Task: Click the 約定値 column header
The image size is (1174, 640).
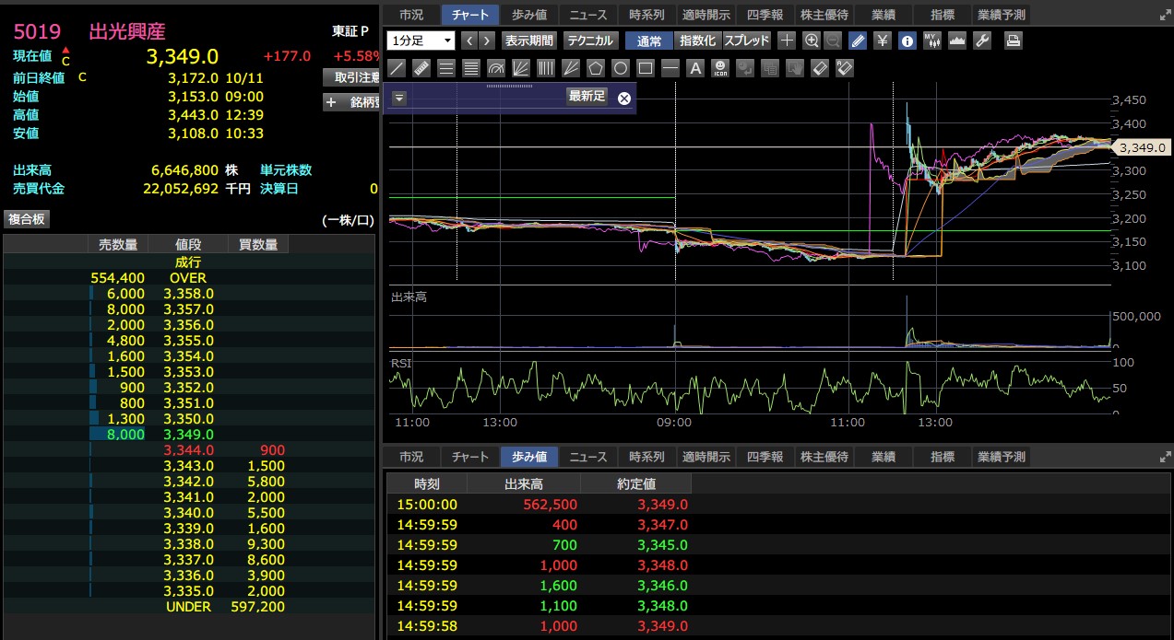Action: coord(634,484)
